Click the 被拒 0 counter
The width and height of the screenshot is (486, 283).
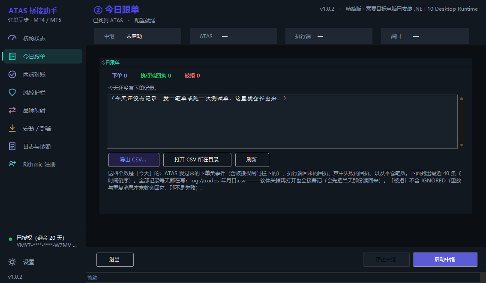(x=192, y=75)
